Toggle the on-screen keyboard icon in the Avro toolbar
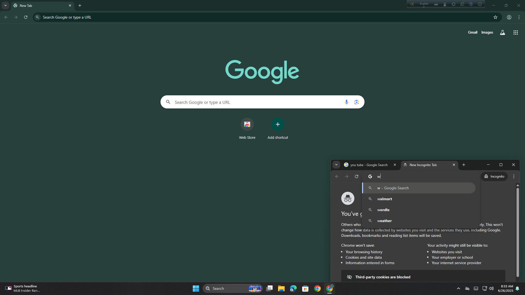 click(x=436, y=4)
